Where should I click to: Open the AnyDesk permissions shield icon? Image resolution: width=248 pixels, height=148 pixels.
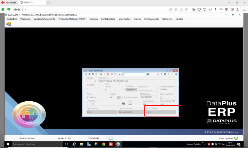point(227,10)
